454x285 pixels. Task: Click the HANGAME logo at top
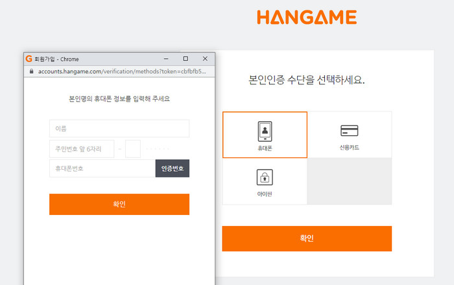click(x=307, y=17)
